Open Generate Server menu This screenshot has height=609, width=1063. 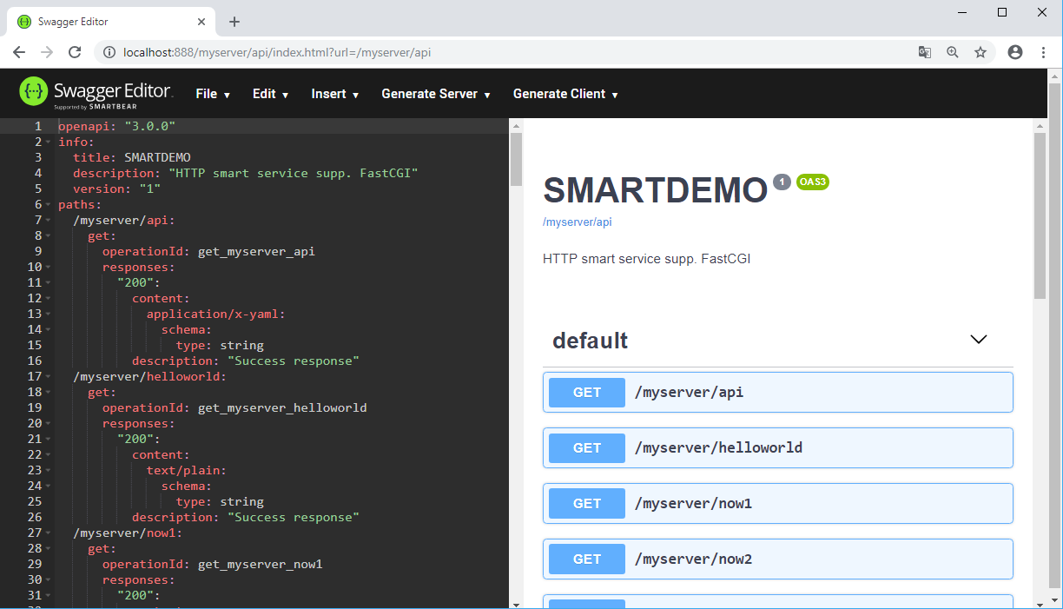(436, 94)
